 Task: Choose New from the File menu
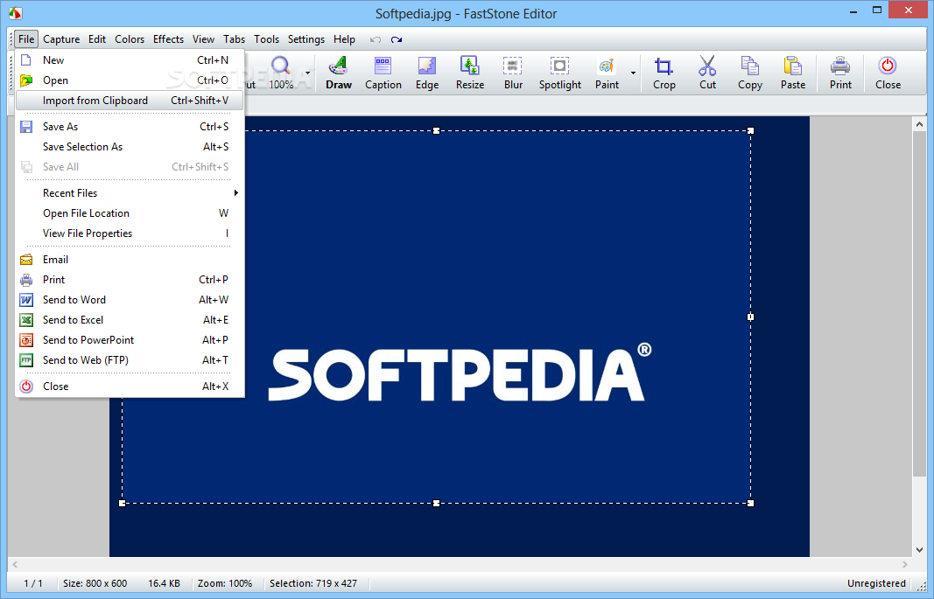point(129,60)
